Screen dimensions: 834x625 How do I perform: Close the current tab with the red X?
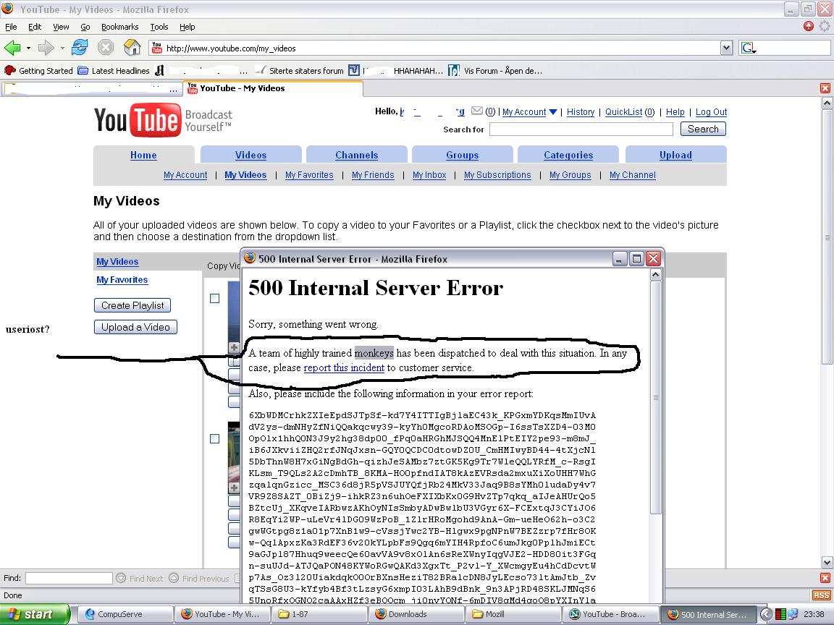[x=825, y=88]
